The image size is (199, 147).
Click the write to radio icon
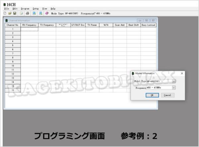[x=40, y=13]
